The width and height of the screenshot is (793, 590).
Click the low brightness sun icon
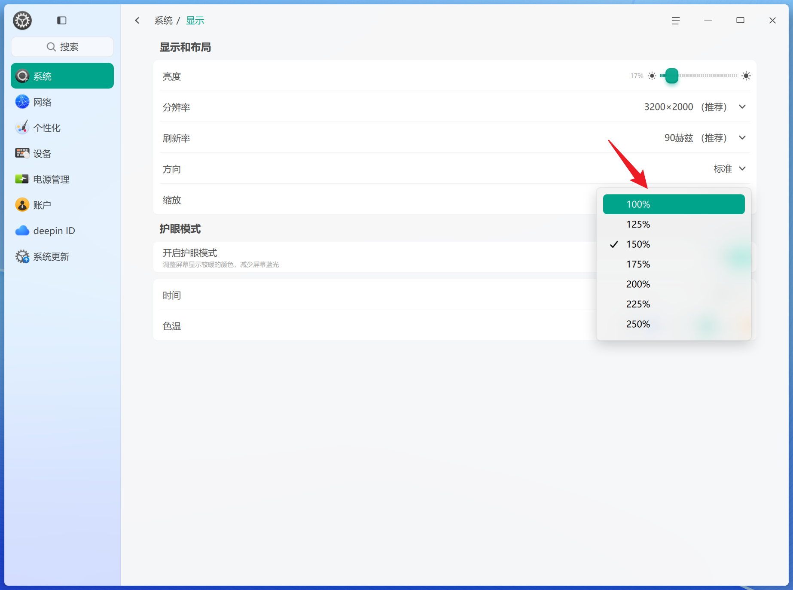[652, 76]
